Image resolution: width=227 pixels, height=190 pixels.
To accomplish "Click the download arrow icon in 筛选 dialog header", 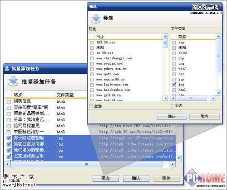I will (x=96, y=19).
